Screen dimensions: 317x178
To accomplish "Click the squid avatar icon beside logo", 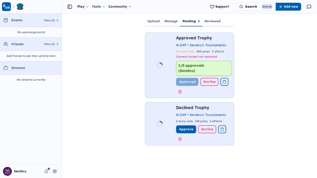I will [x=20, y=7].
